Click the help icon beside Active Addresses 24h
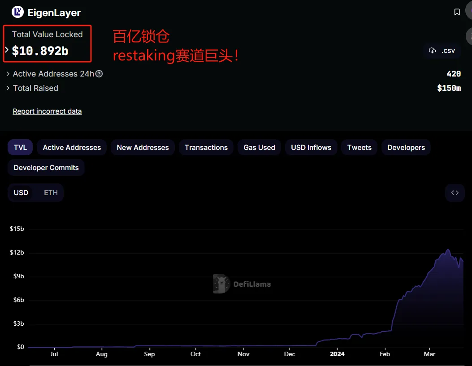 (x=99, y=74)
